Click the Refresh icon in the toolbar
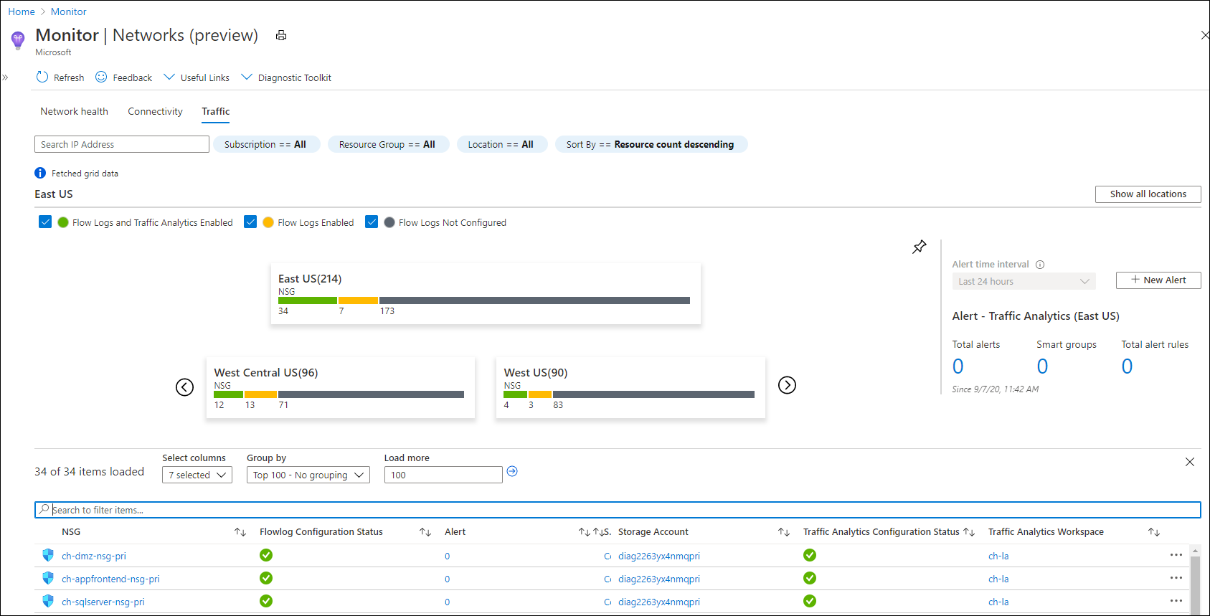 point(42,77)
